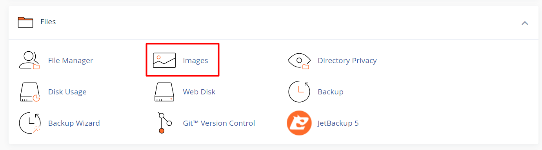Open the Backup Wizard link
This screenshot has width=542, height=150.
74,123
